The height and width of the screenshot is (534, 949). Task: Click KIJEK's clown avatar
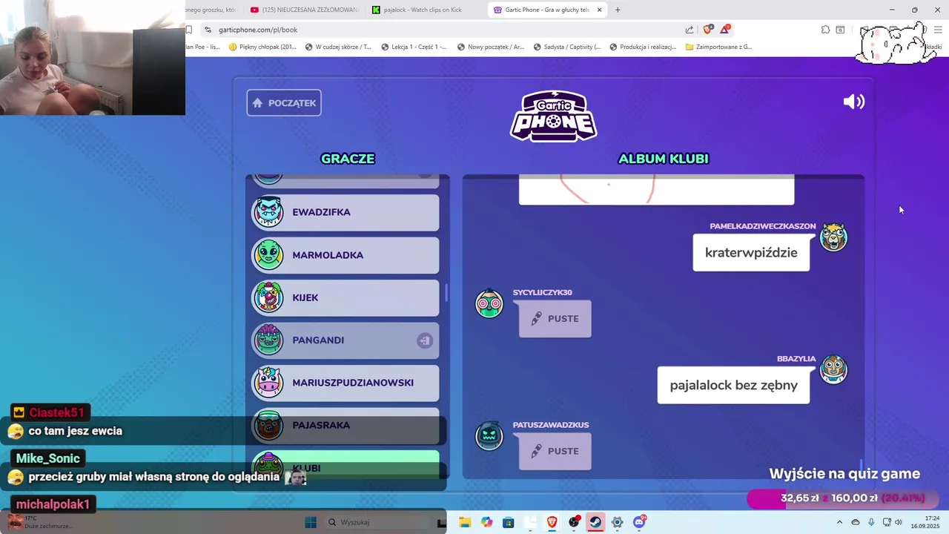point(268,297)
